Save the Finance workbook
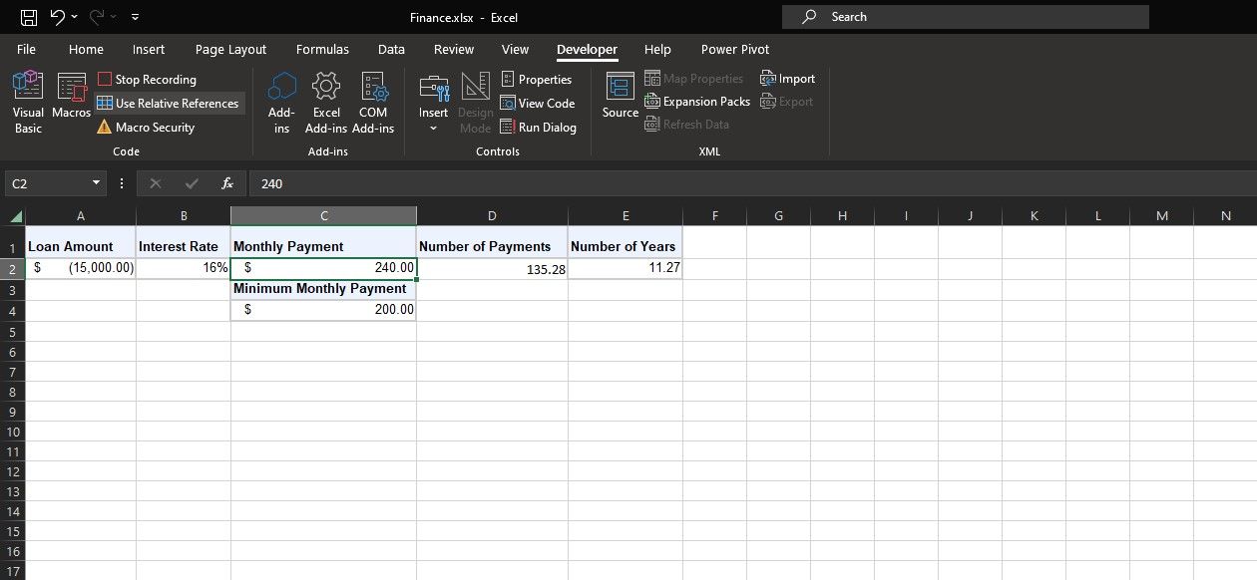 pos(27,17)
